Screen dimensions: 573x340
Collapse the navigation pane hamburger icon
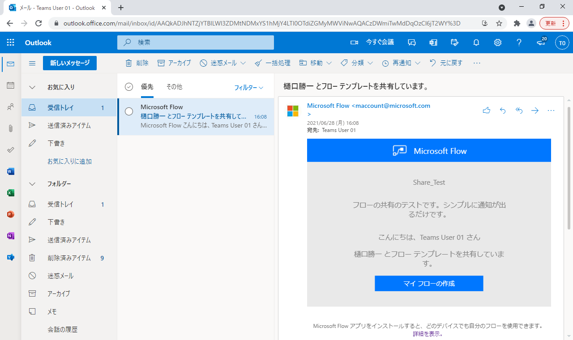(32, 63)
